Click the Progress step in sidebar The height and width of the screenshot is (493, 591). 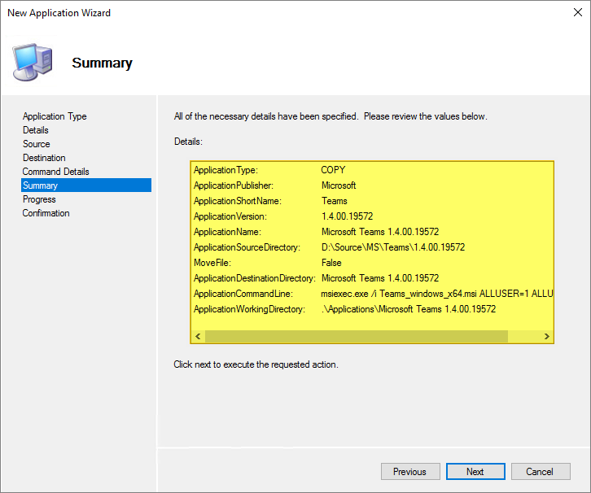click(x=39, y=199)
